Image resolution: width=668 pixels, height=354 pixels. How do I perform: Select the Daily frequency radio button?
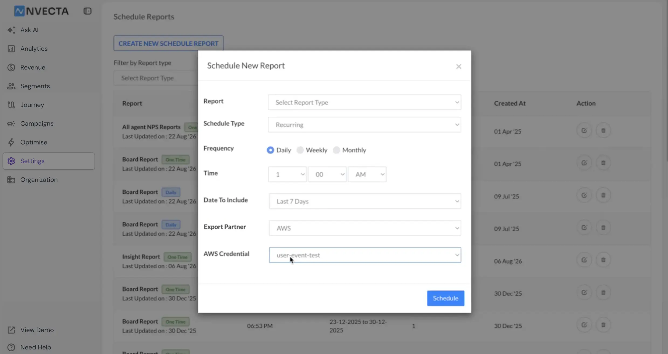(x=270, y=150)
